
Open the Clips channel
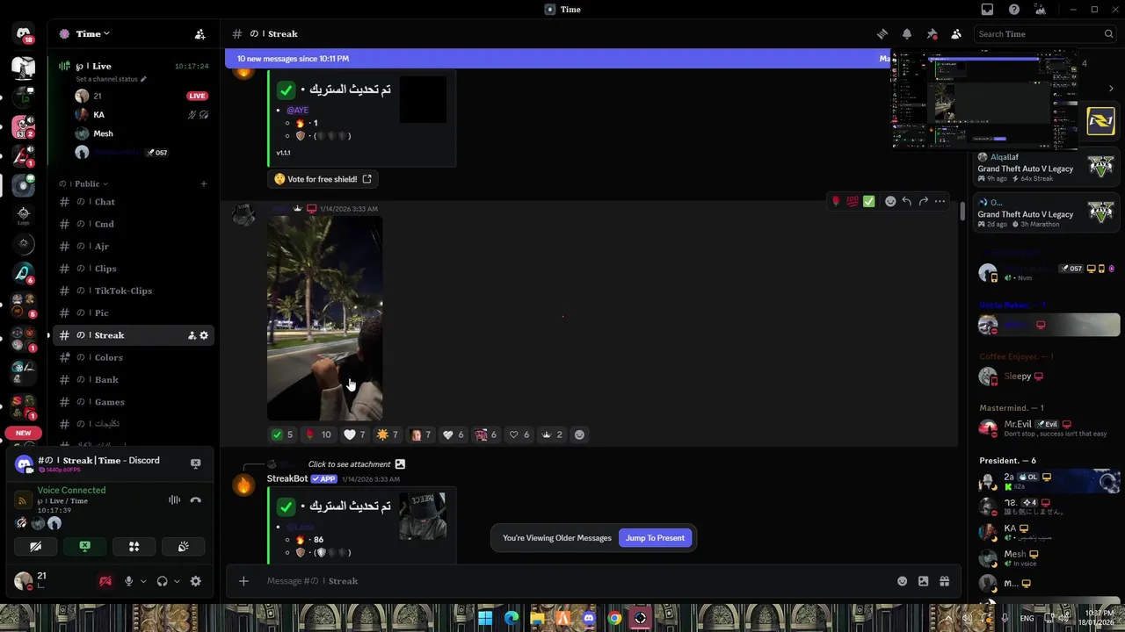(134, 269)
